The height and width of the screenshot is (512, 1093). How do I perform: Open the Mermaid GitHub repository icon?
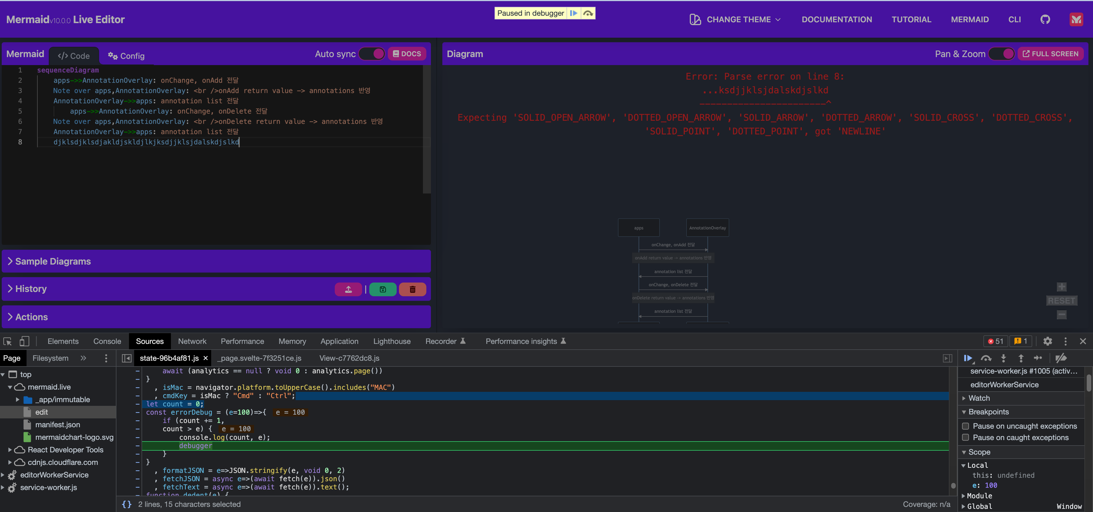pos(1045,19)
